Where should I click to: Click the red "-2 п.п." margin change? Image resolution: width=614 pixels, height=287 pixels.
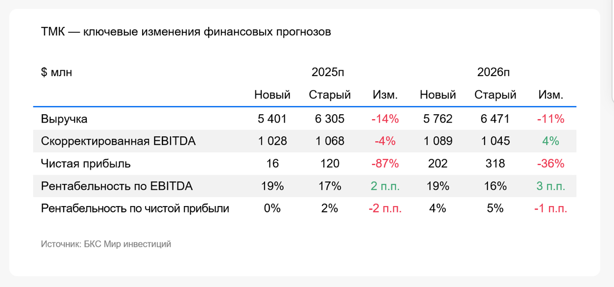pos(385,209)
